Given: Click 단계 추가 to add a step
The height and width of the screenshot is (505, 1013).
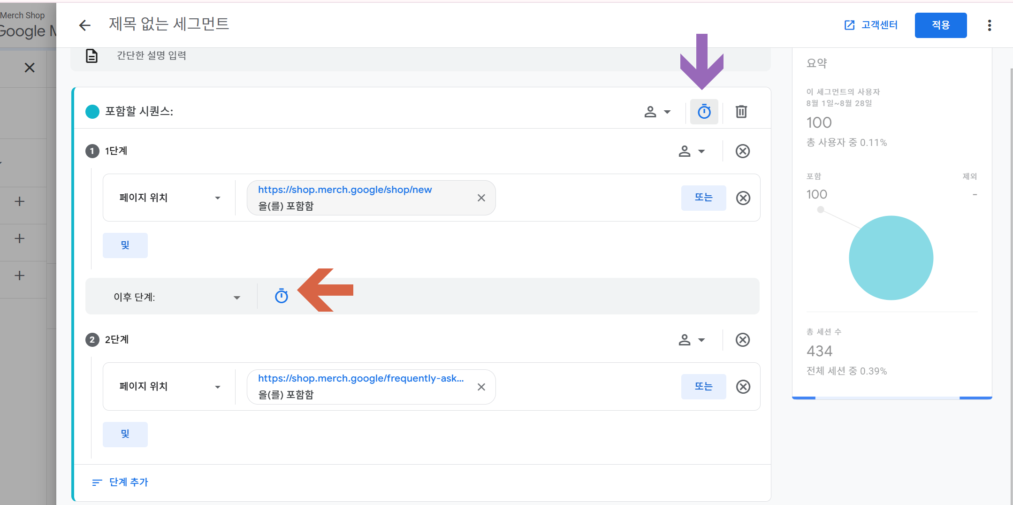Looking at the screenshot, I should point(120,482).
